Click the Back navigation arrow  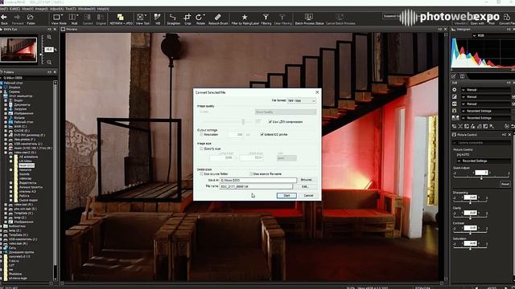click(4, 18)
